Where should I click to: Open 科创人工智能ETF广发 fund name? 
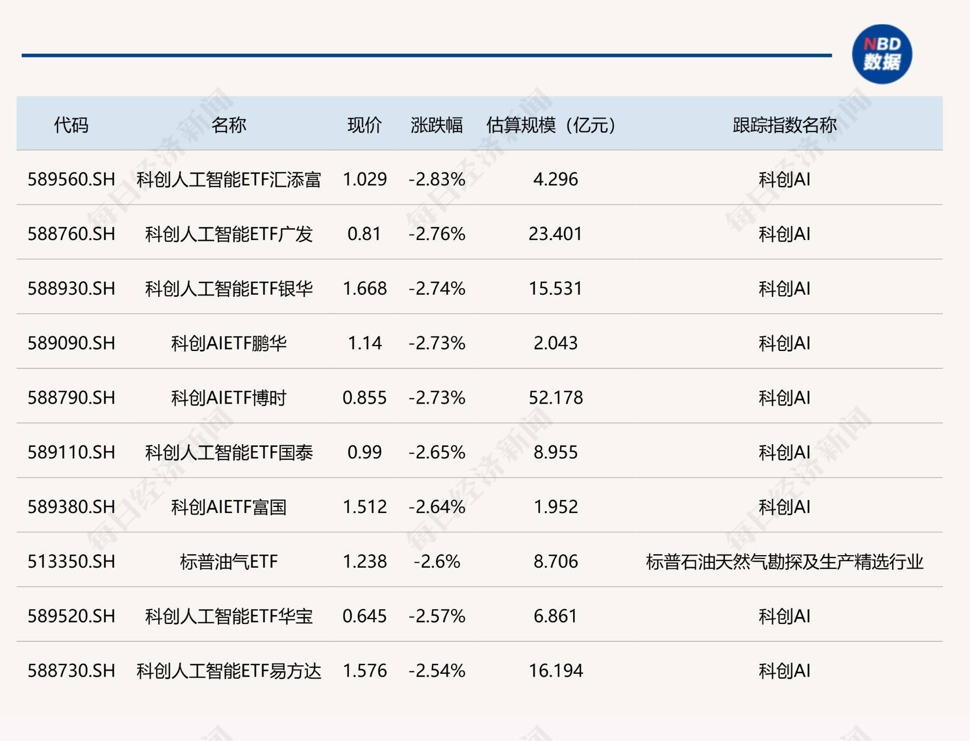pyautogui.click(x=228, y=234)
